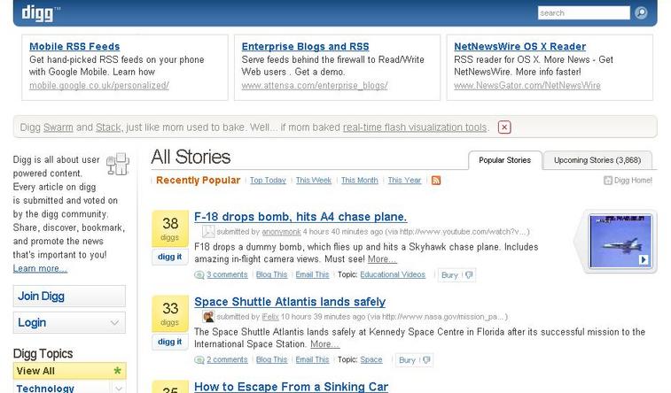Screen dimensions: 671x393
Task: Digg it on Space Shuttle Atlantis story
Action: click(x=170, y=342)
